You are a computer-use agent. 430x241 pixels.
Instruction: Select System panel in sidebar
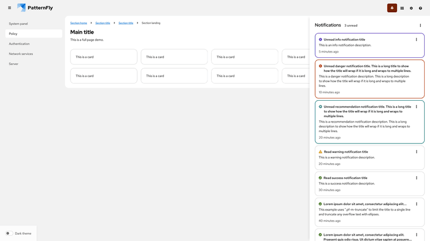click(18, 24)
